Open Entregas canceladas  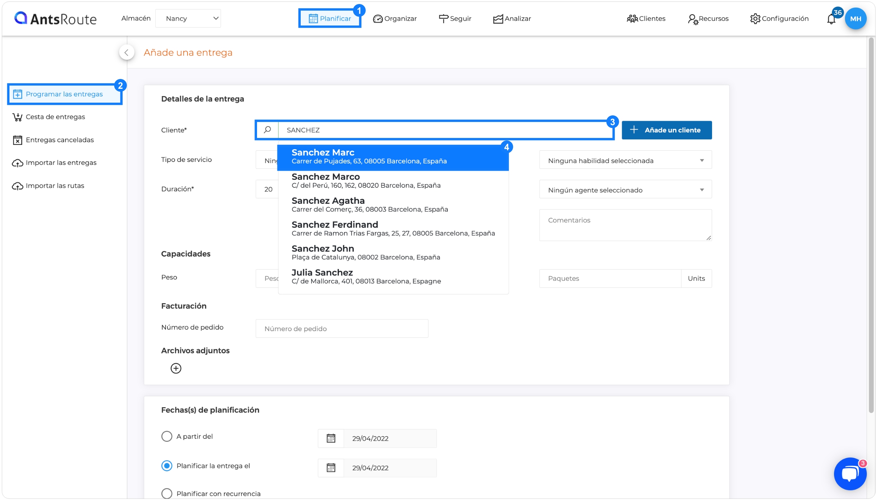[53, 140]
